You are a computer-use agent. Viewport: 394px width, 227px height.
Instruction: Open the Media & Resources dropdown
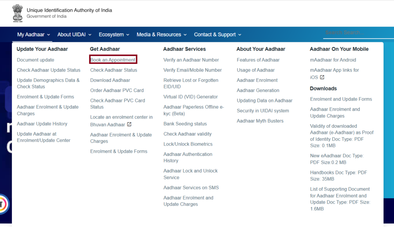(x=162, y=35)
